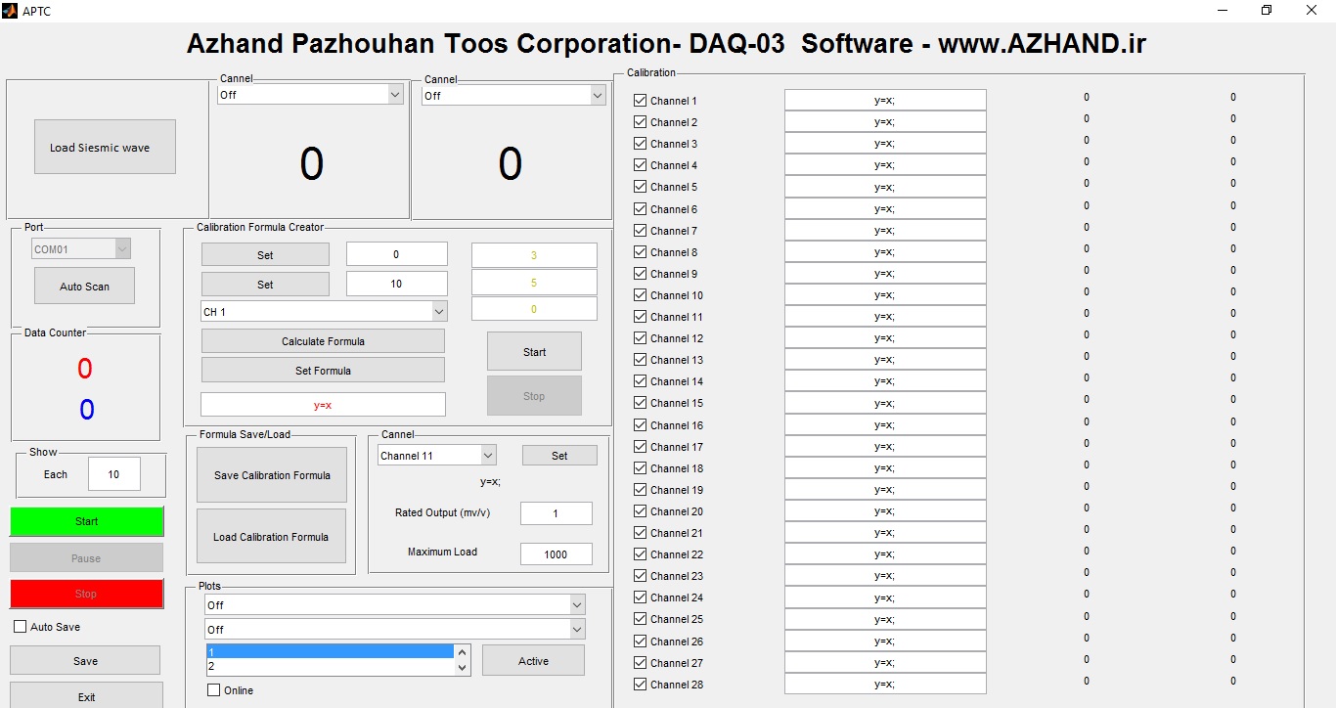The image size is (1336, 708).
Task: Click the first Set button beside value 0
Action: [x=265, y=254]
